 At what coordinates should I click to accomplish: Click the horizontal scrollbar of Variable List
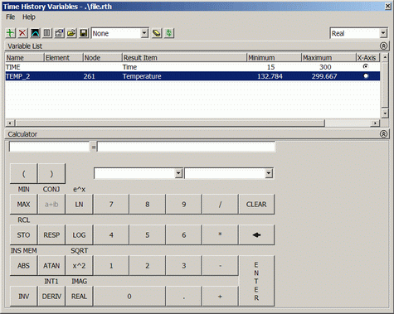point(192,123)
